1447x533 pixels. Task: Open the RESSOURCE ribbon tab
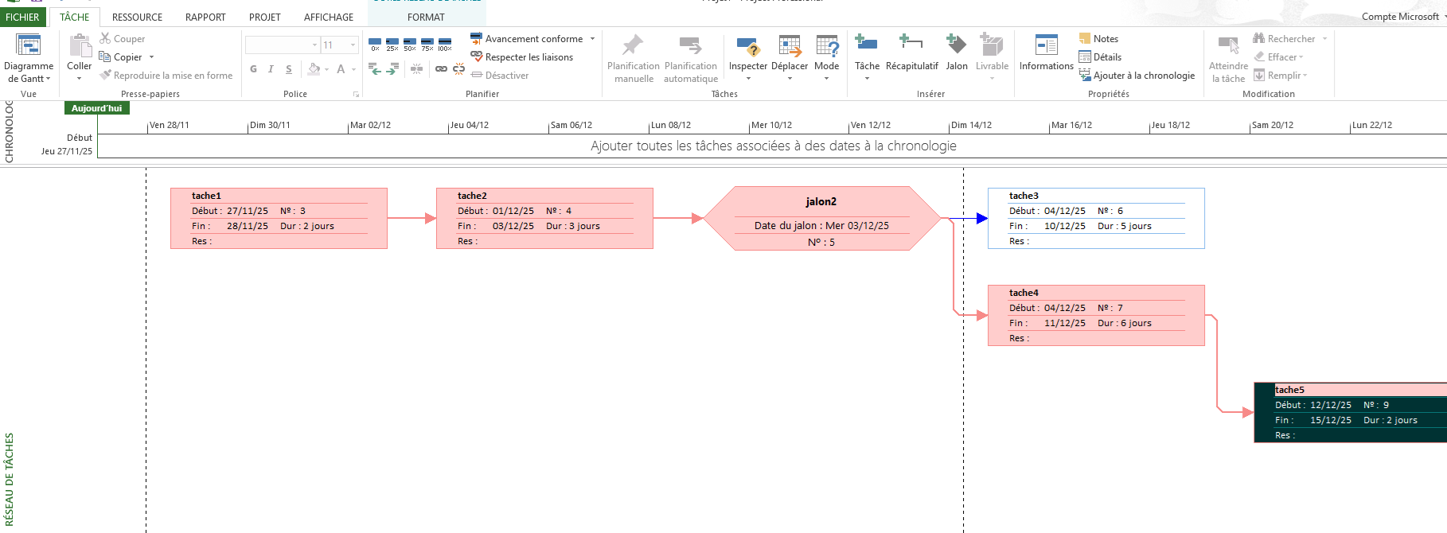coord(137,17)
